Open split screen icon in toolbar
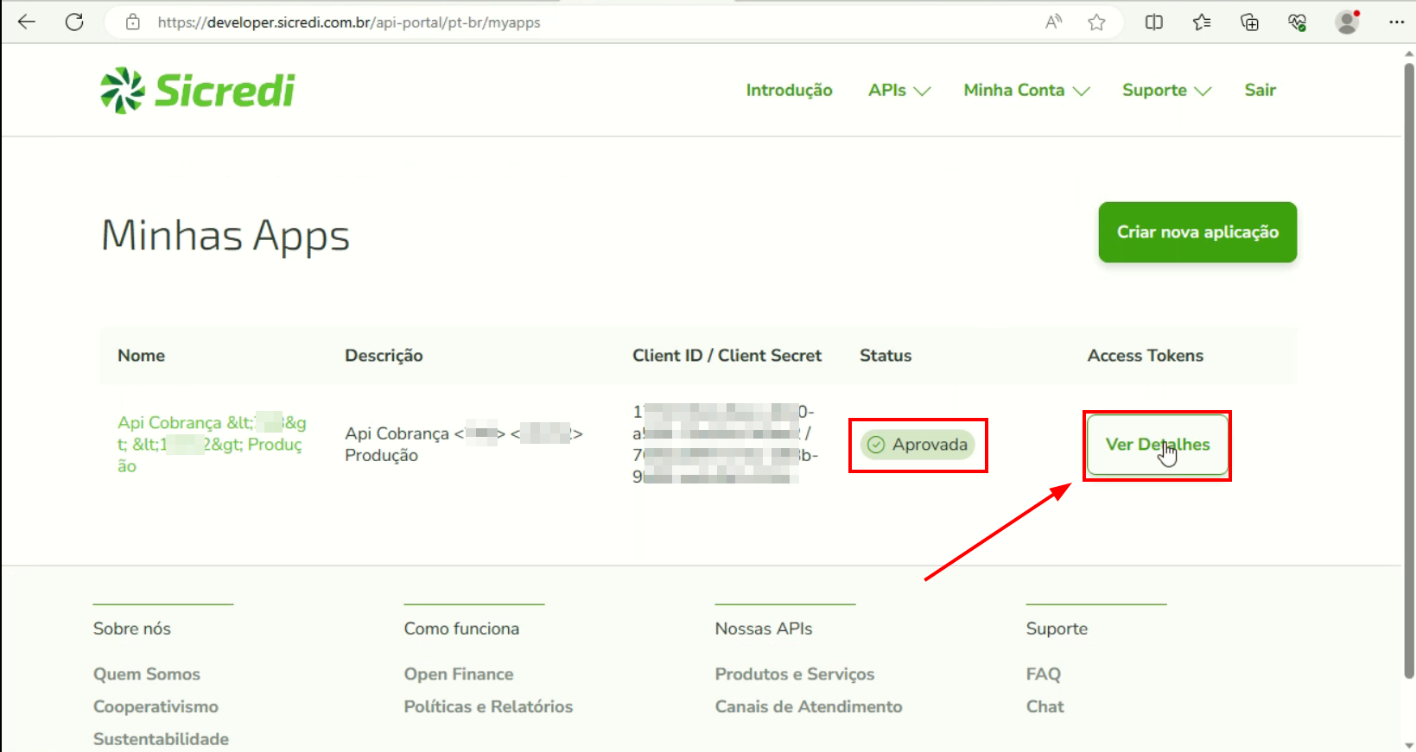This screenshot has width=1416, height=752. tap(1154, 22)
